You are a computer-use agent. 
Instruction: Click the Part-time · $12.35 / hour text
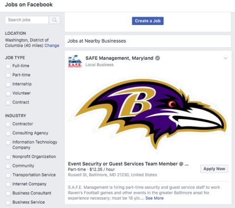click(91, 169)
